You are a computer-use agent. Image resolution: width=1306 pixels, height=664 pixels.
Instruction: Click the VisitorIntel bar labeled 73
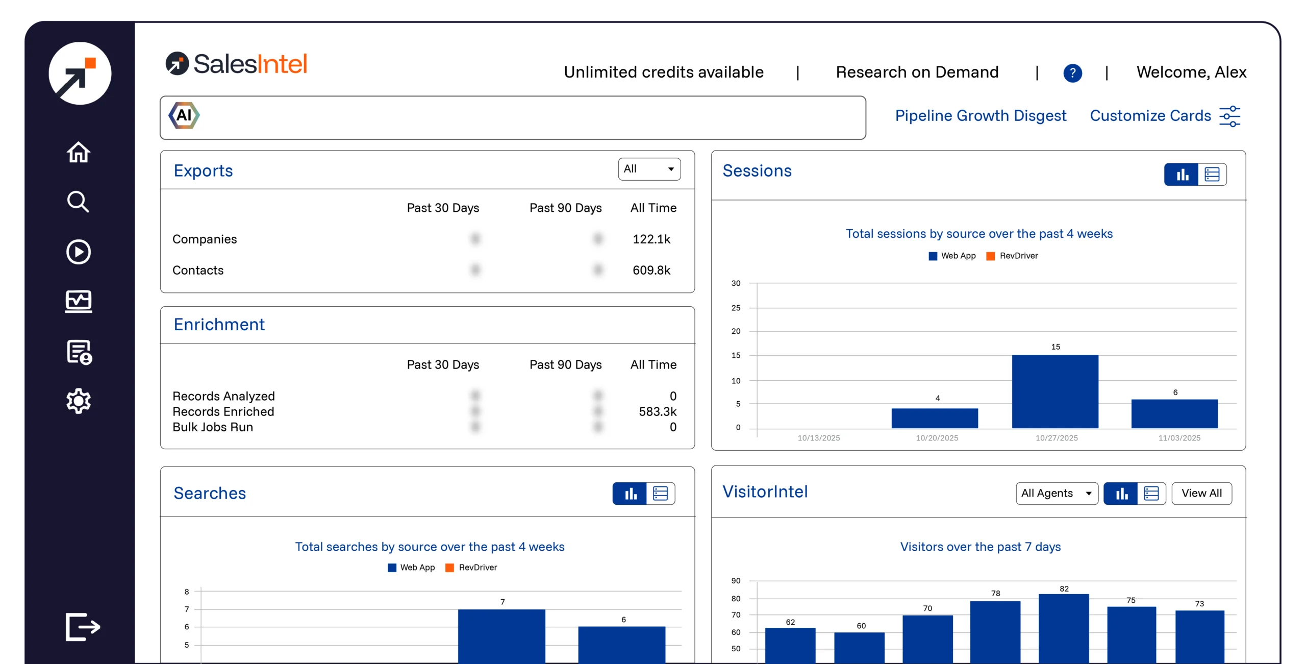[1200, 637]
